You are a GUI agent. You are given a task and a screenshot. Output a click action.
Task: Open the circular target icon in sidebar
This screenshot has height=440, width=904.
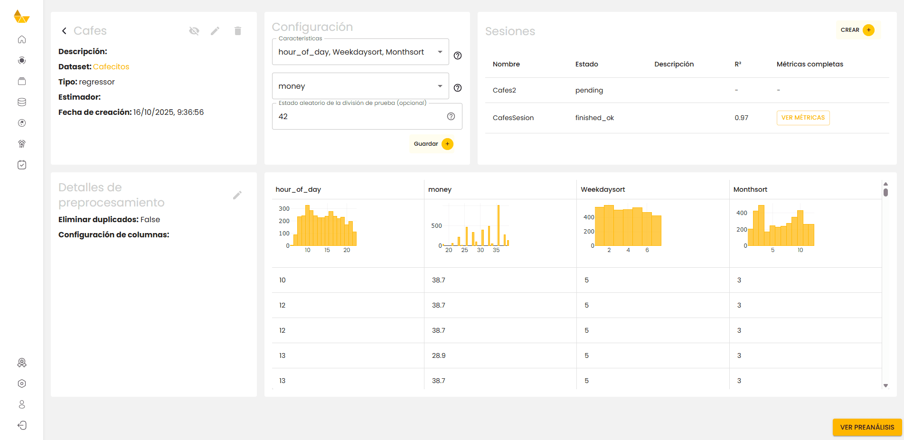[22, 60]
